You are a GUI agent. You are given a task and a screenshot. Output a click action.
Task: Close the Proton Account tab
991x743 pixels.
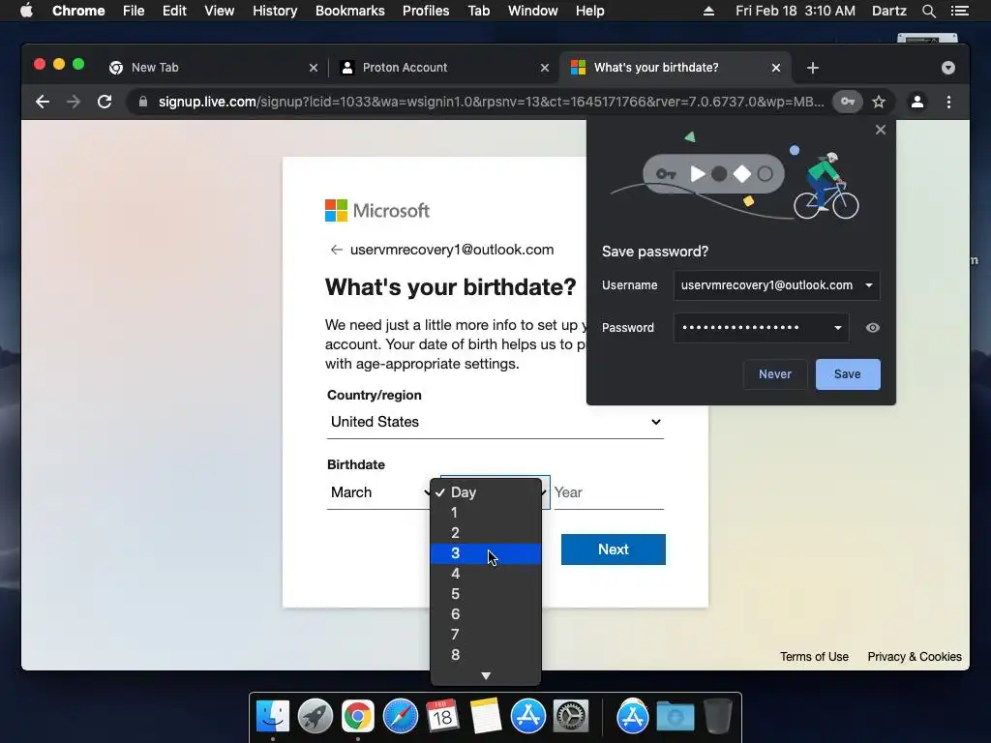[x=545, y=68]
